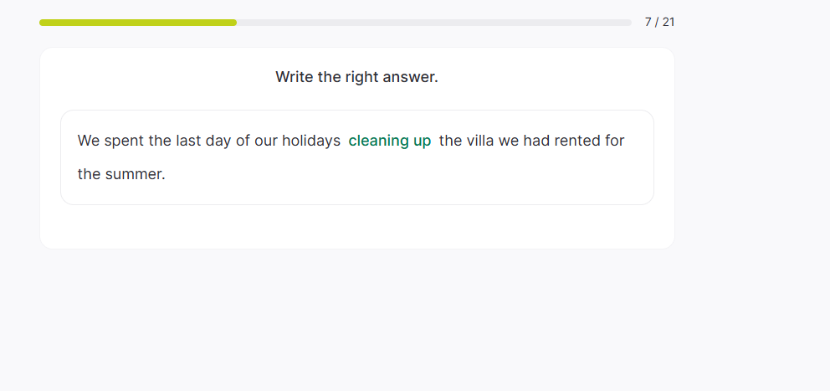Click the word "spent" in the sentence
The image size is (830, 391).
tap(124, 141)
